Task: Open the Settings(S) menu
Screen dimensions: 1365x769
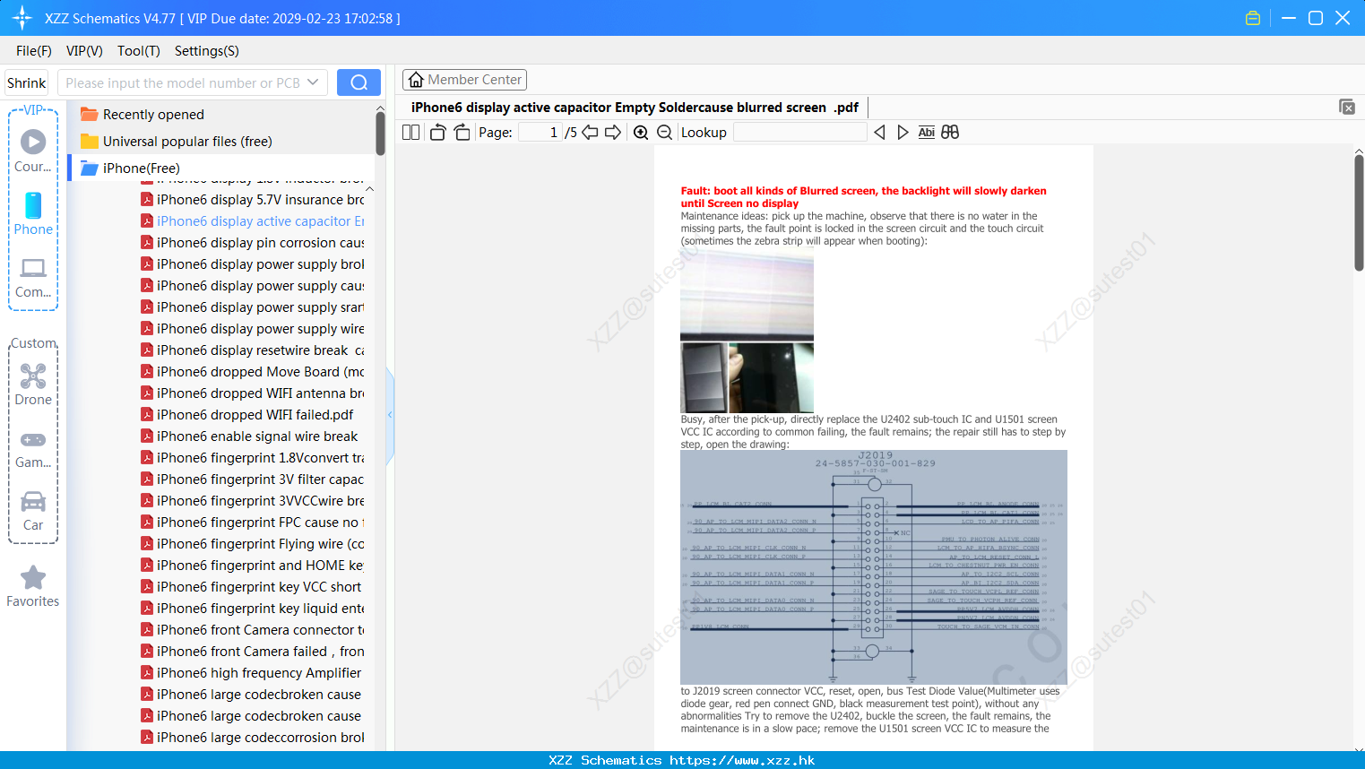Action: [207, 51]
